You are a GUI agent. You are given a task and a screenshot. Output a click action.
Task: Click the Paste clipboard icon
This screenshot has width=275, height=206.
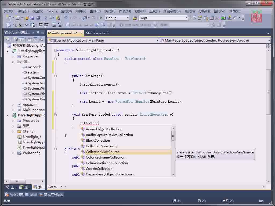point(58,18)
